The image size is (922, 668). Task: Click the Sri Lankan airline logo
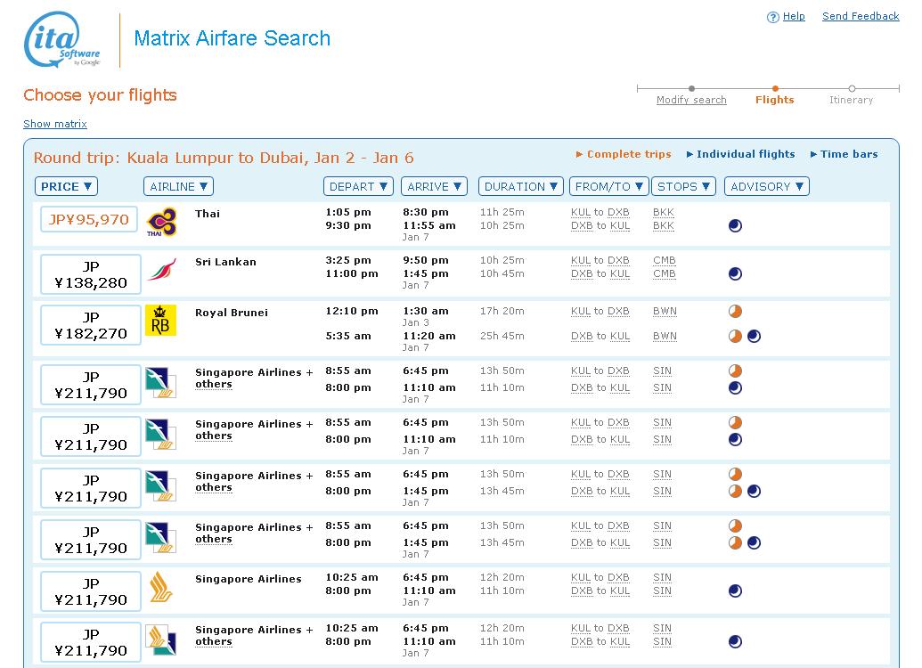161,269
